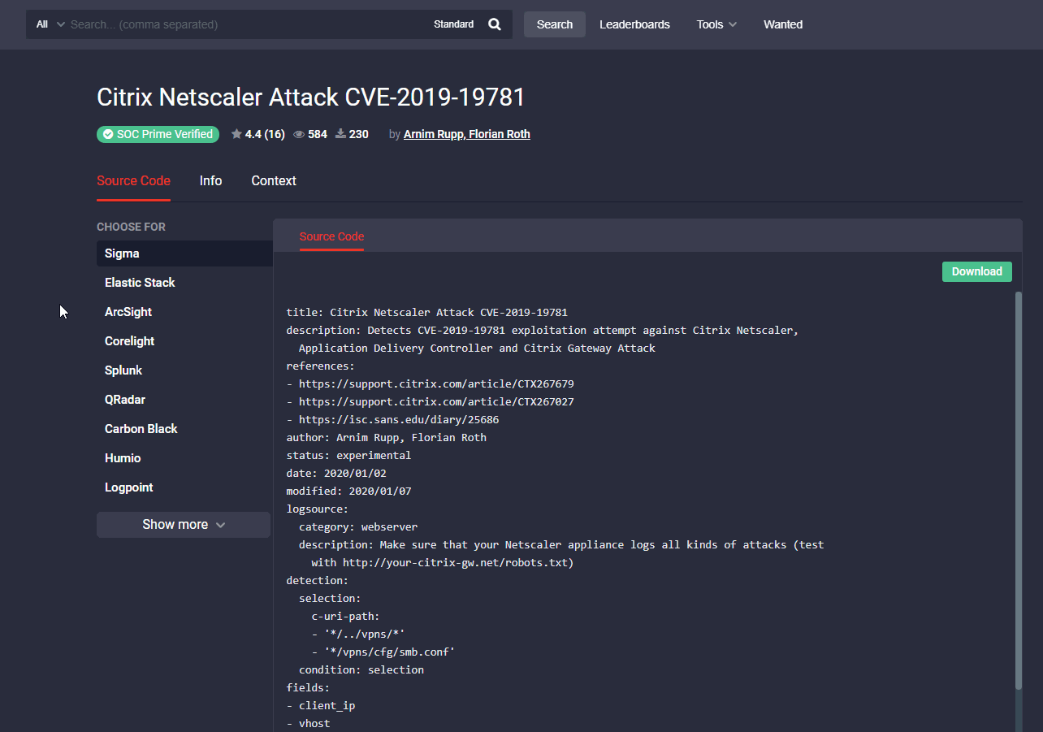
Task: Click the 'title:' line in source code
Action: [x=426, y=312]
